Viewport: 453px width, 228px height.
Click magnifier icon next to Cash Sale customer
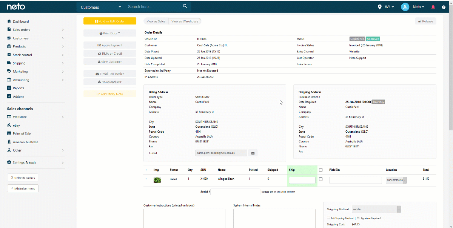pyautogui.click(x=226, y=45)
